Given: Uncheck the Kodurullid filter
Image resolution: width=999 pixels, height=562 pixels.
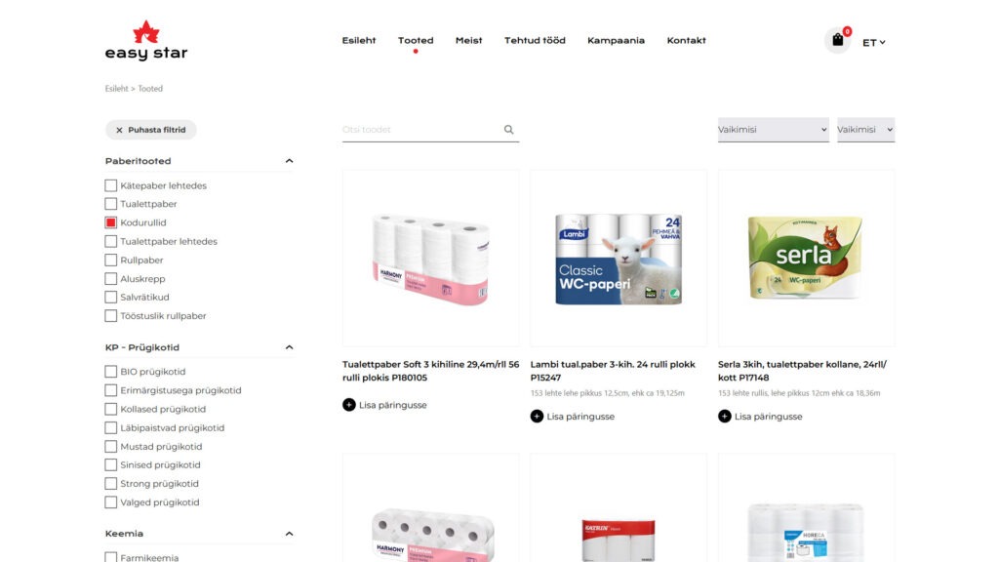Looking at the screenshot, I should (111, 222).
